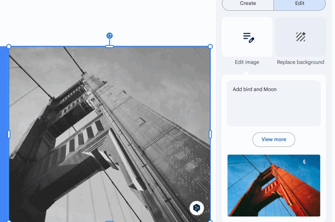Switch to the Edit tab

point(299,4)
